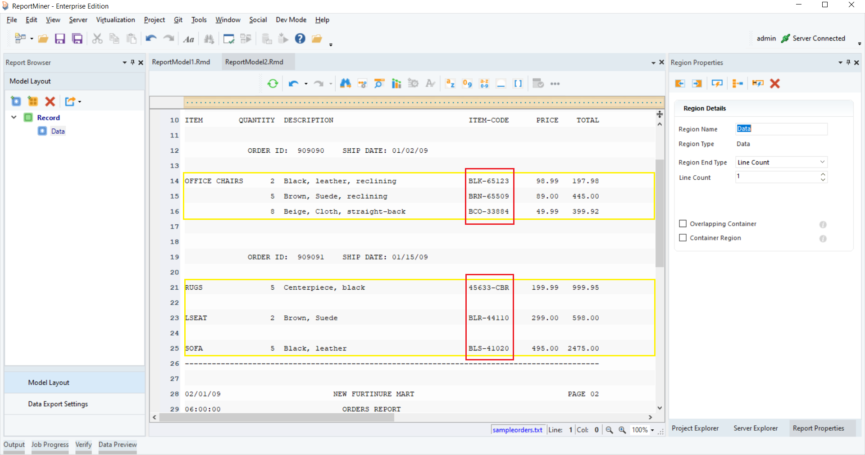Collapse the Record tree node
The height and width of the screenshot is (455, 865).
14,118
